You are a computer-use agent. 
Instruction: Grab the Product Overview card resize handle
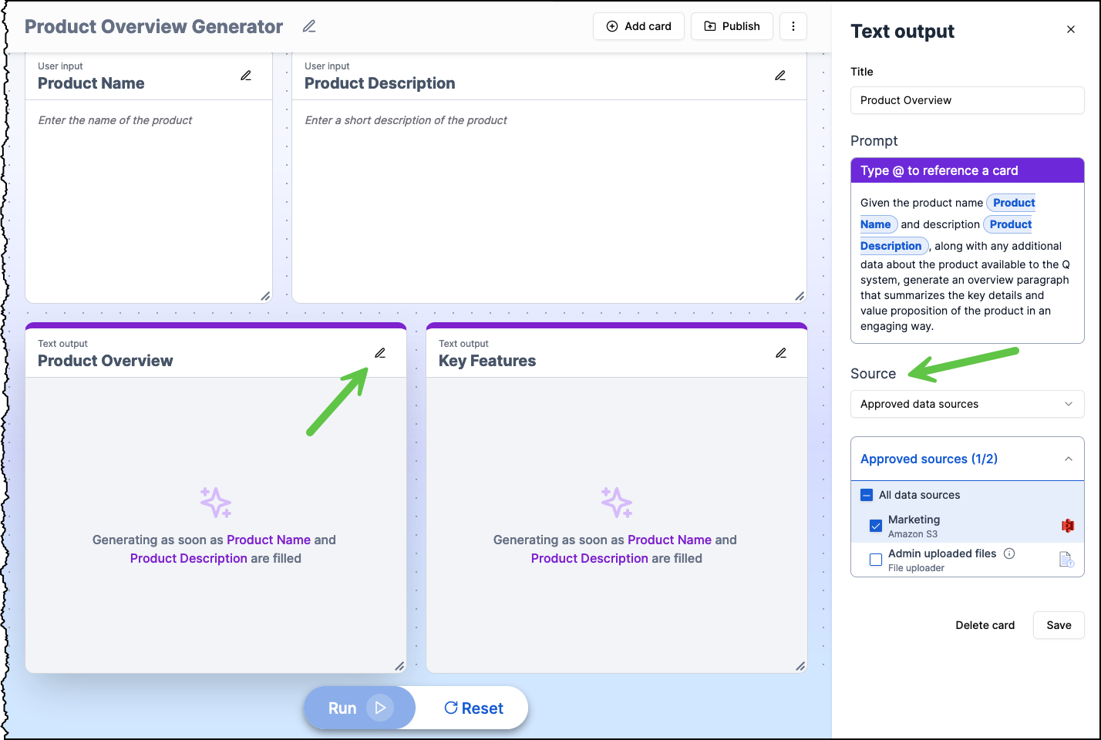399,666
